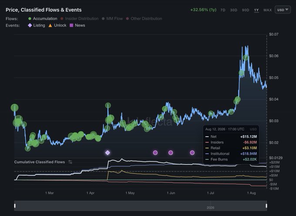This screenshot has width=296, height=216.
Task: Click the $0.07 price axis label
Action: pos(273,34)
